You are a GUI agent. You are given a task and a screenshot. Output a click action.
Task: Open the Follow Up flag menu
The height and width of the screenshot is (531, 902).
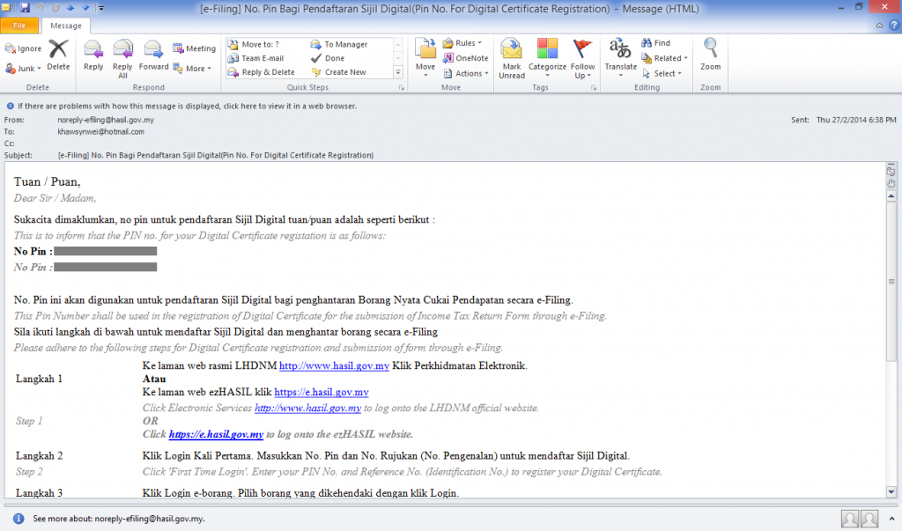582,58
